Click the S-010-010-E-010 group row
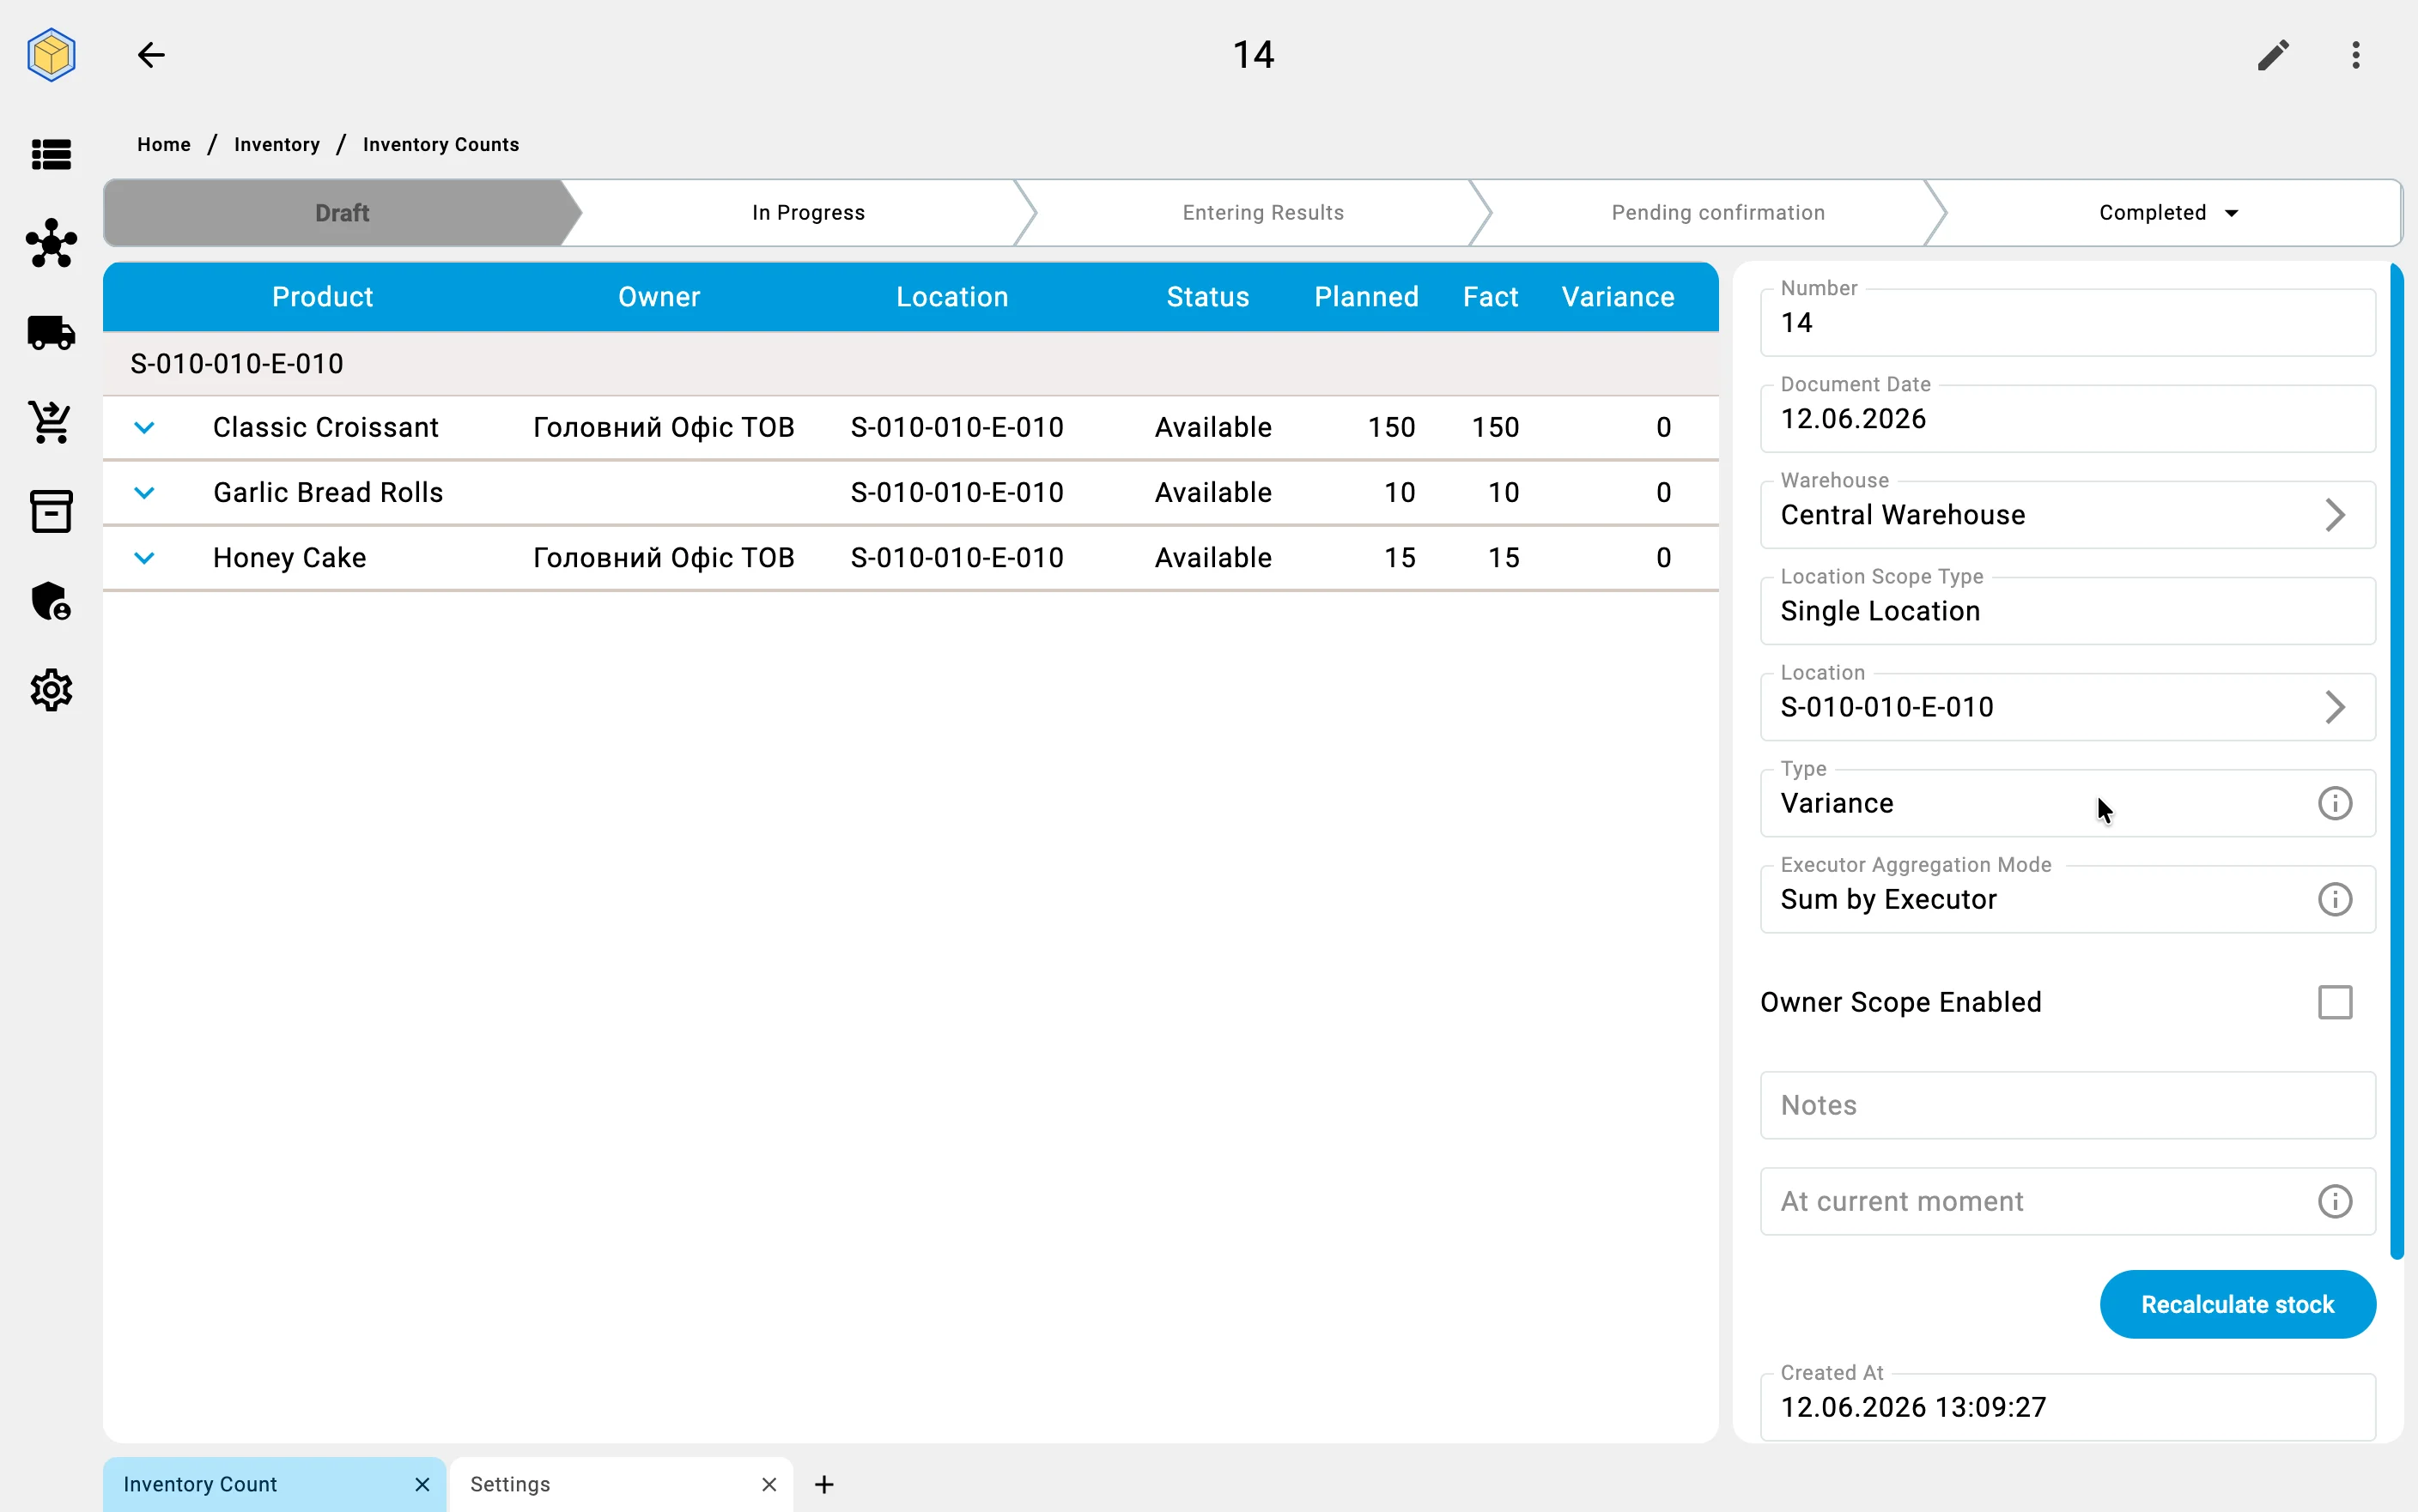 pos(910,364)
